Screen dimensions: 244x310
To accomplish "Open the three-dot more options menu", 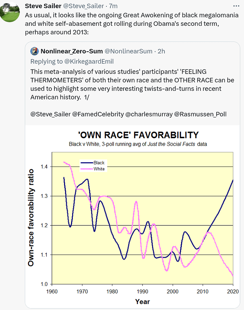I will 236,6.
